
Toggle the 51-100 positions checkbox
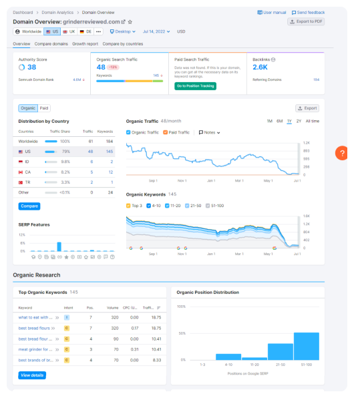coord(208,206)
